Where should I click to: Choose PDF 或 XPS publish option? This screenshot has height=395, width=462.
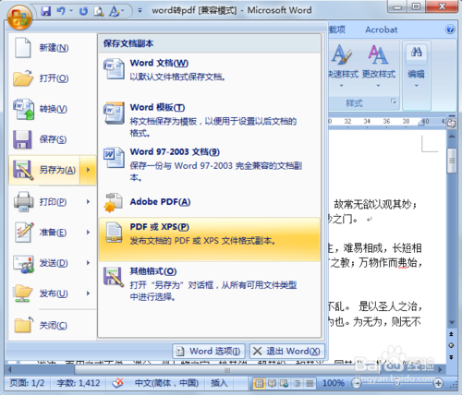click(210, 239)
